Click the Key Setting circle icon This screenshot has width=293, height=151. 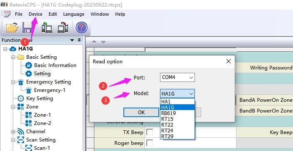(x=21, y=98)
